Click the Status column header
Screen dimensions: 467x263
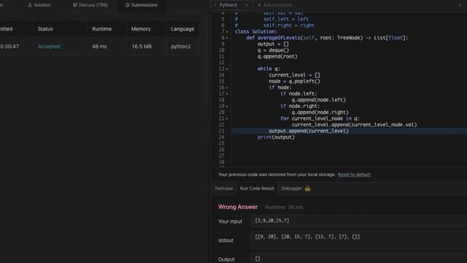pyautogui.click(x=45, y=29)
